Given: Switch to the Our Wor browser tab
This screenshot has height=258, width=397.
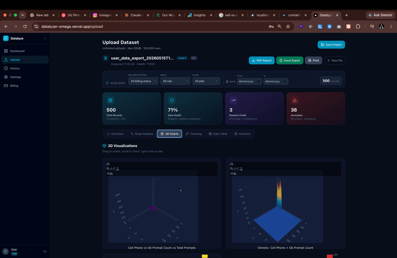Looking at the screenshot, I should (x=168, y=15).
